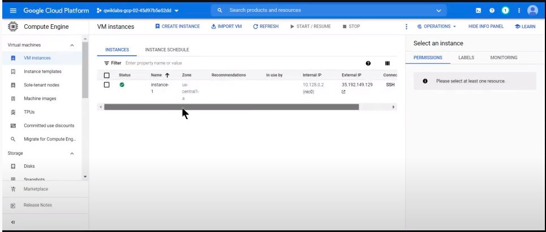The image size is (546, 232).
Task: Open notifications badge showing 1
Action: (505, 10)
